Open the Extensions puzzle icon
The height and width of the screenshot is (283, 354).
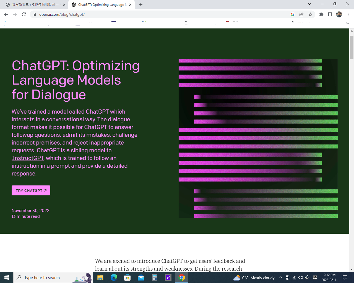click(321, 14)
